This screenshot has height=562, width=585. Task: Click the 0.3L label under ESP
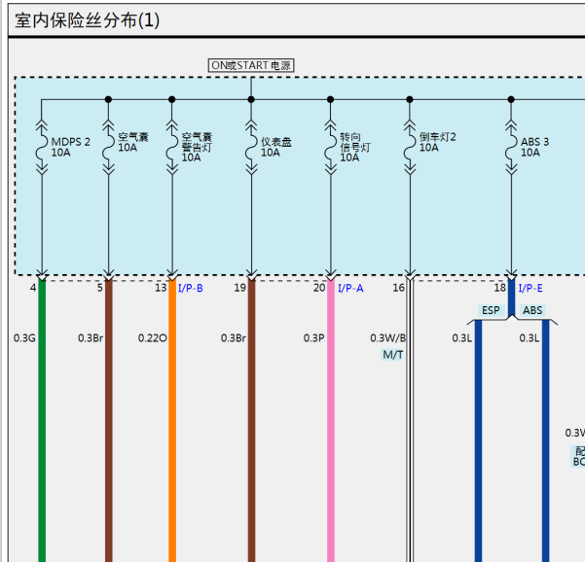(462, 338)
